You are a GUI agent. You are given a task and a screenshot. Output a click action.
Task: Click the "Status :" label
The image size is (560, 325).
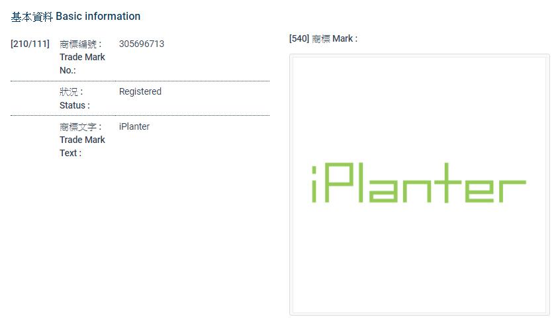tap(74, 105)
